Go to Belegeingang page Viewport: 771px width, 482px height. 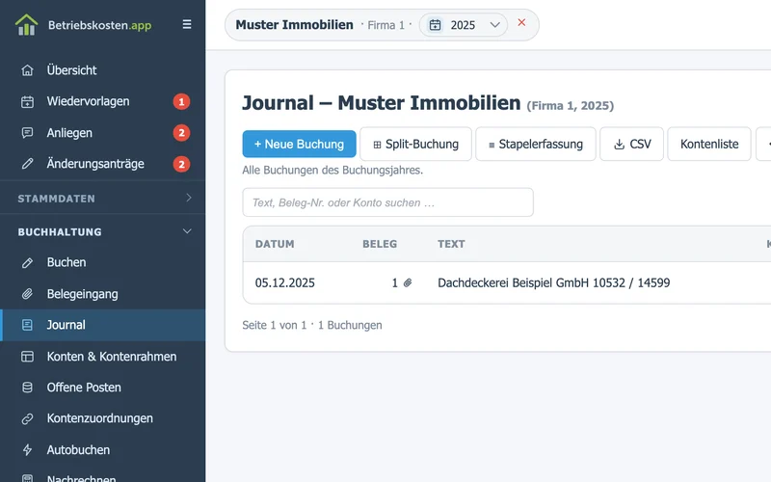[x=103, y=294]
